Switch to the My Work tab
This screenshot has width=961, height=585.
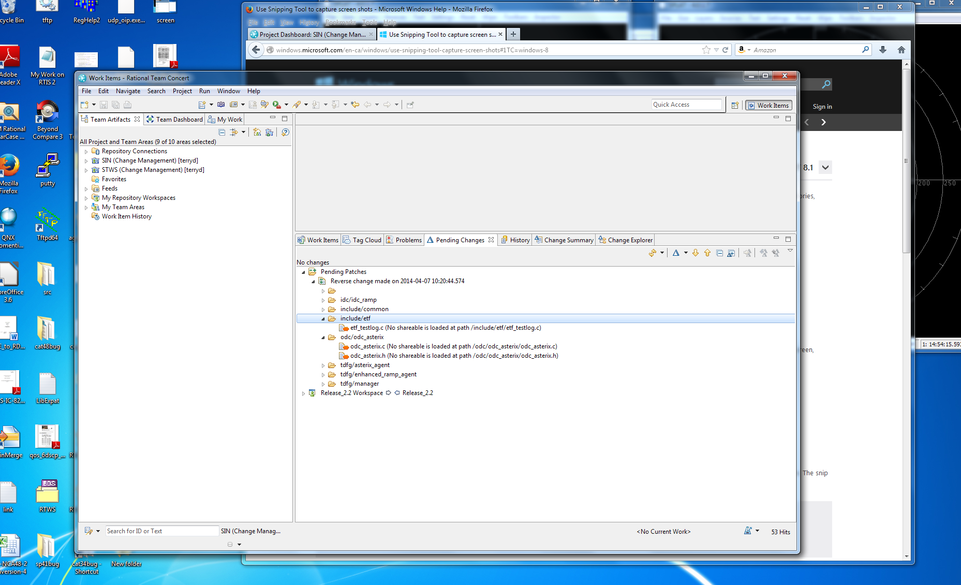coord(225,120)
